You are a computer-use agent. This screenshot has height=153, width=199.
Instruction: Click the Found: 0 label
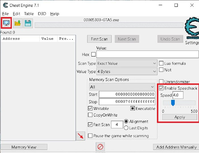pyautogui.click(x=8, y=32)
